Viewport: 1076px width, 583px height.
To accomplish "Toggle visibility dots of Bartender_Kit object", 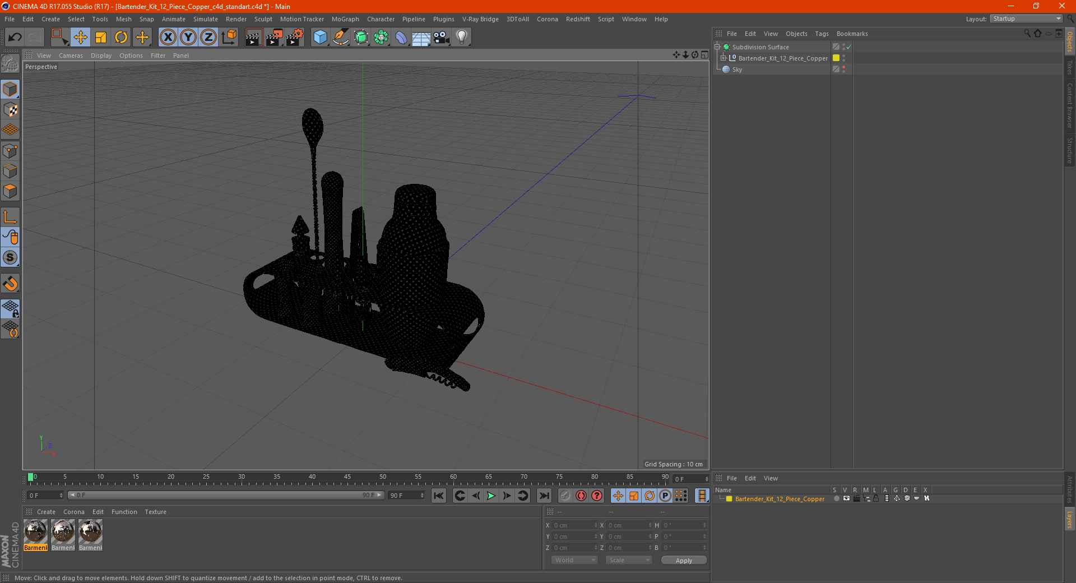I will pyautogui.click(x=843, y=58).
